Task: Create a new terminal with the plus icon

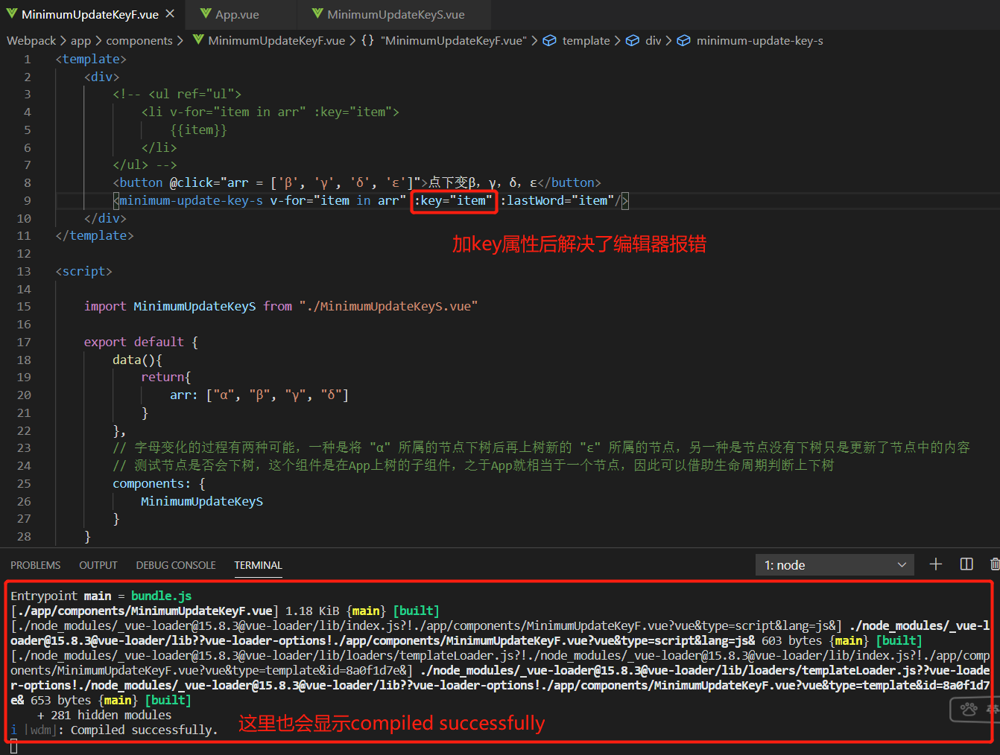Action: click(x=936, y=564)
